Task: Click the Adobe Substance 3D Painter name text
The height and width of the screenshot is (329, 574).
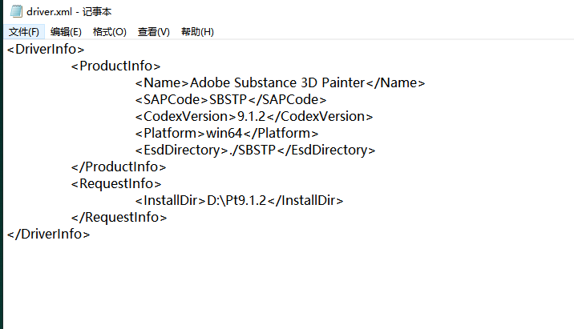Action: pos(277,82)
